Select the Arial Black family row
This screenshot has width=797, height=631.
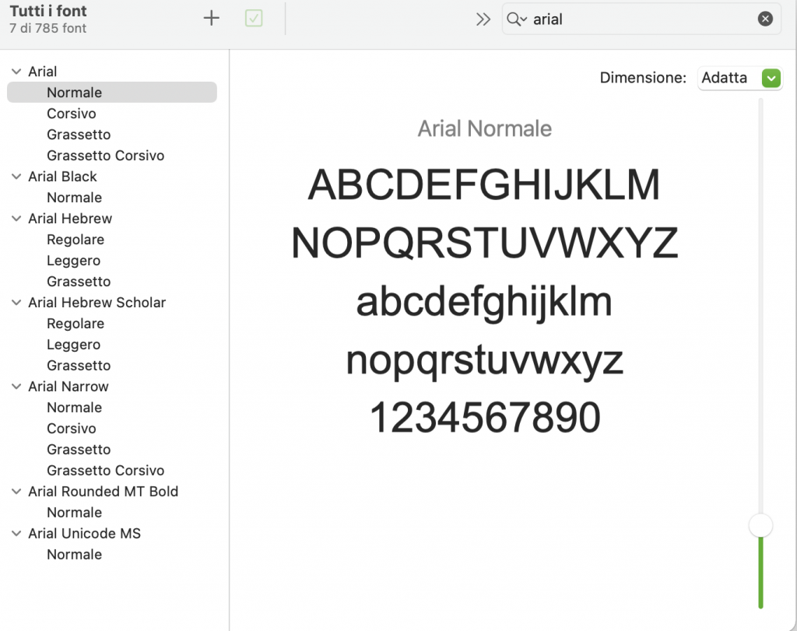pyautogui.click(x=112, y=177)
